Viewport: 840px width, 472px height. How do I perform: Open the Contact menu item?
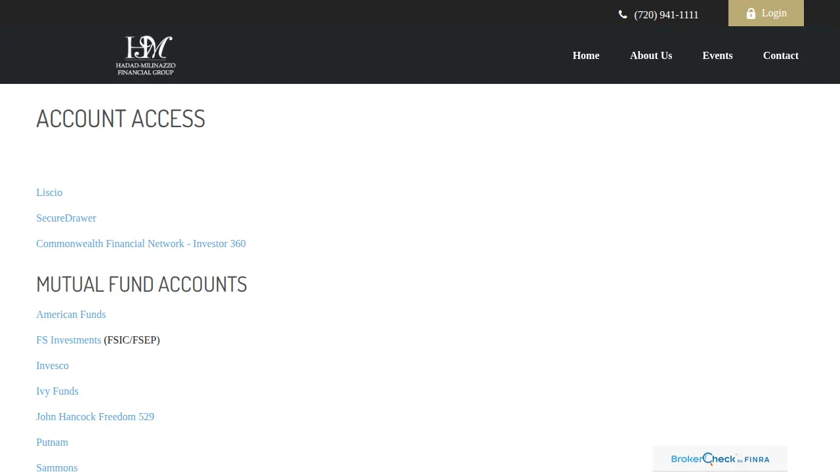(781, 56)
